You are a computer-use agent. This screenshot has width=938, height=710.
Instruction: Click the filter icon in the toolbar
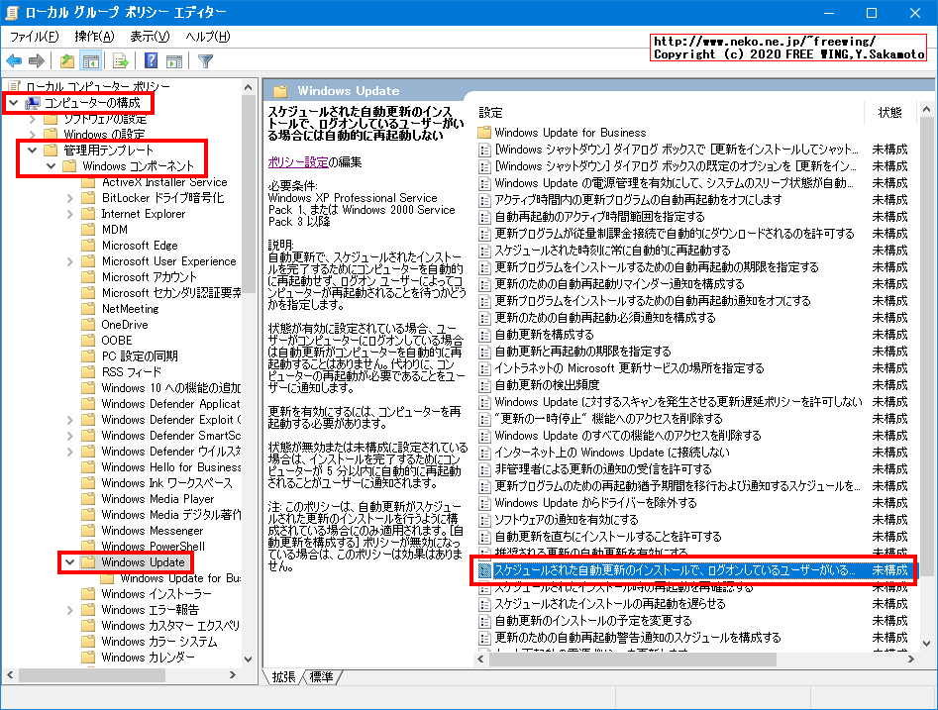(x=206, y=59)
